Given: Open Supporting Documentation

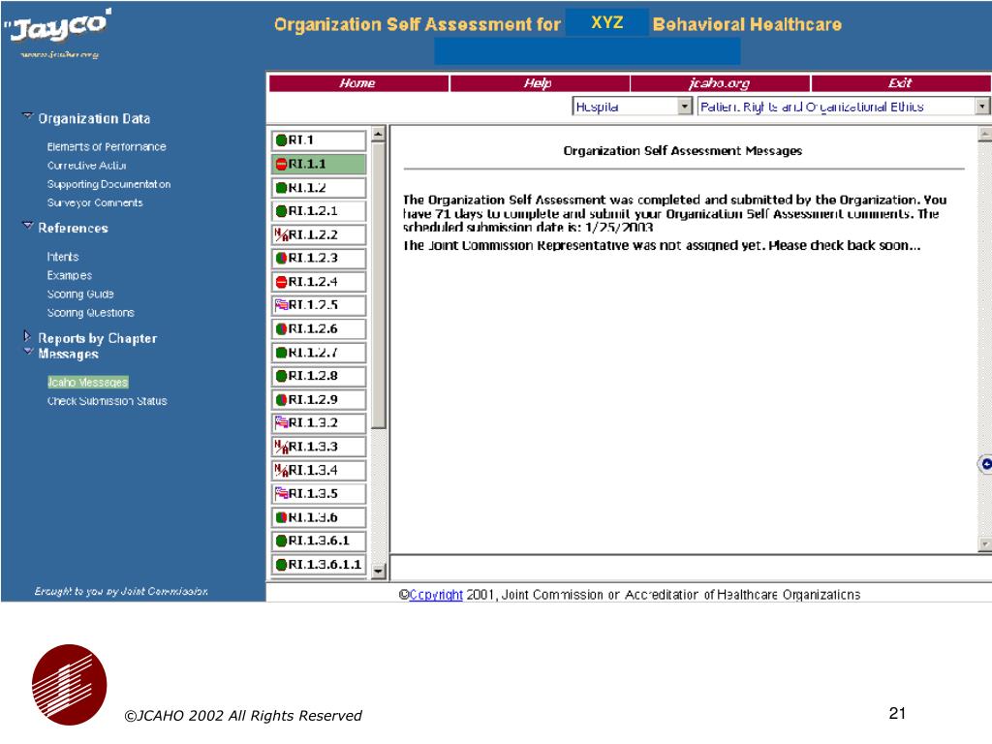Looking at the screenshot, I should point(108,184).
